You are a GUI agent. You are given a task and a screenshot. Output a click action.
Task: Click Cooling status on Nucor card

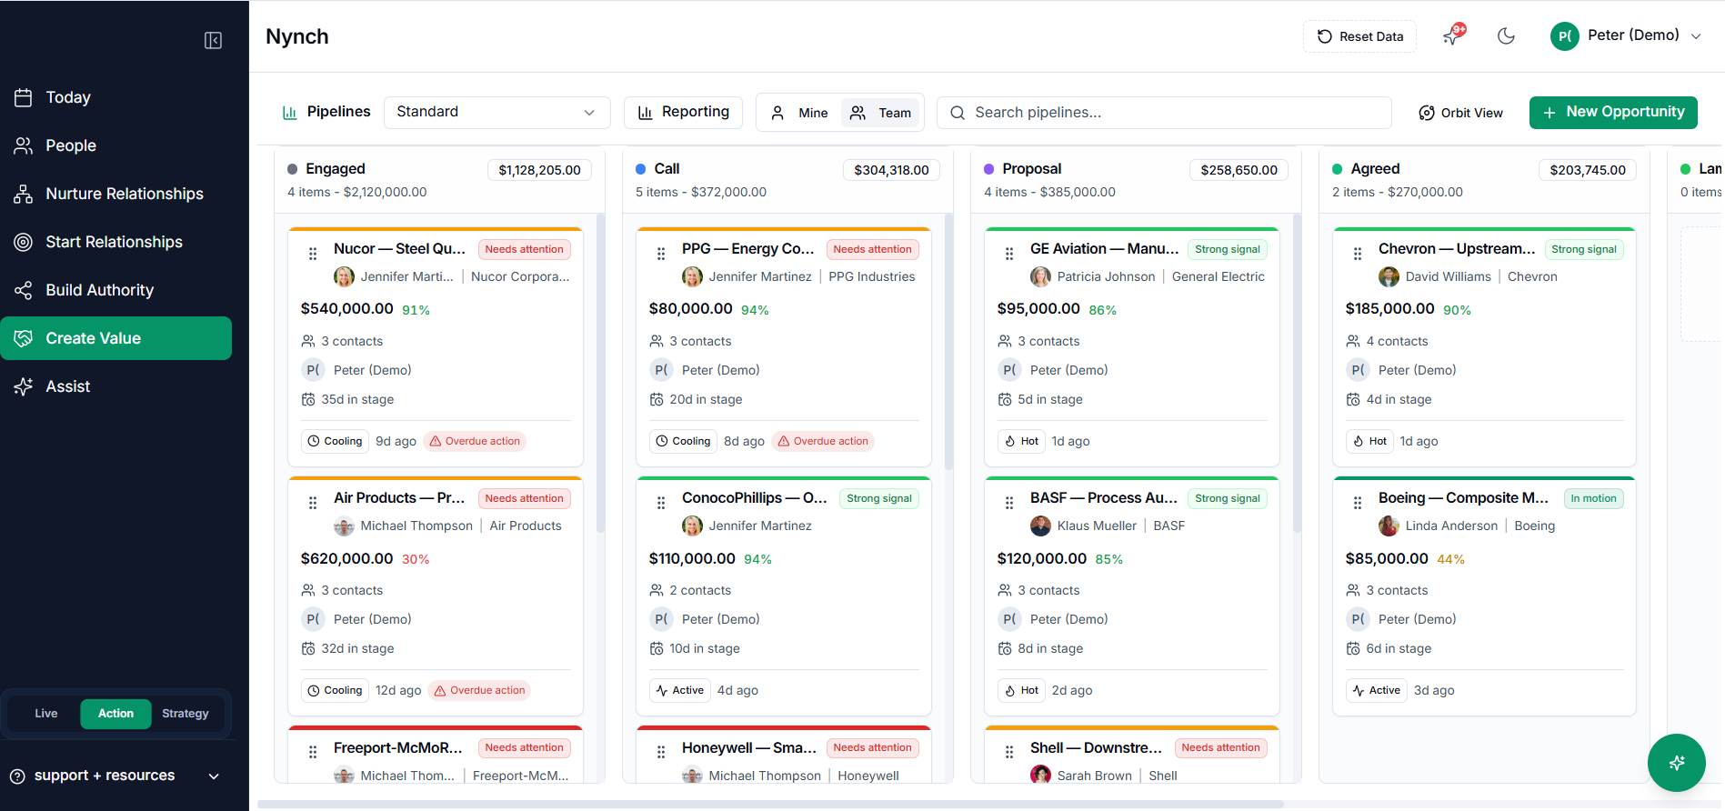point(335,441)
